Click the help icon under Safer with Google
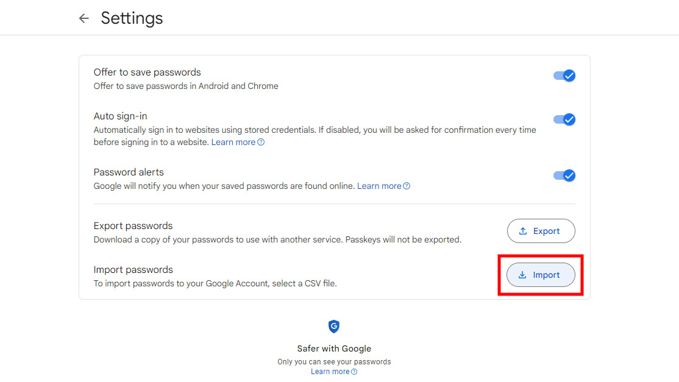679x382 pixels. [354, 372]
